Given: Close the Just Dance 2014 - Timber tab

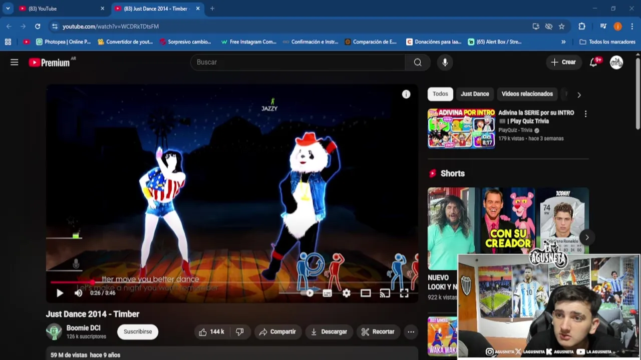Looking at the screenshot, I should pyautogui.click(x=198, y=8).
